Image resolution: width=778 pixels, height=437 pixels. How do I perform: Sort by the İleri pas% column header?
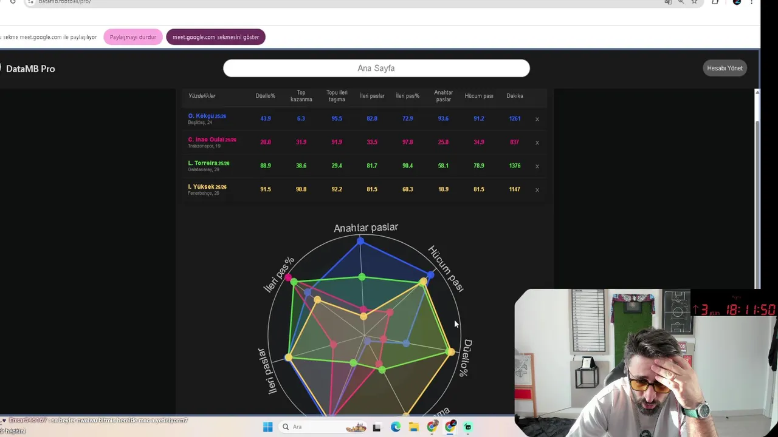pyautogui.click(x=407, y=96)
